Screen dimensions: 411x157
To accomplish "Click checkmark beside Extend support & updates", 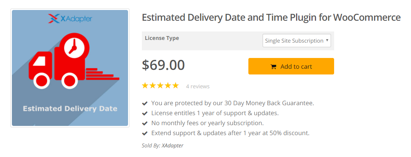I will [x=145, y=133].
